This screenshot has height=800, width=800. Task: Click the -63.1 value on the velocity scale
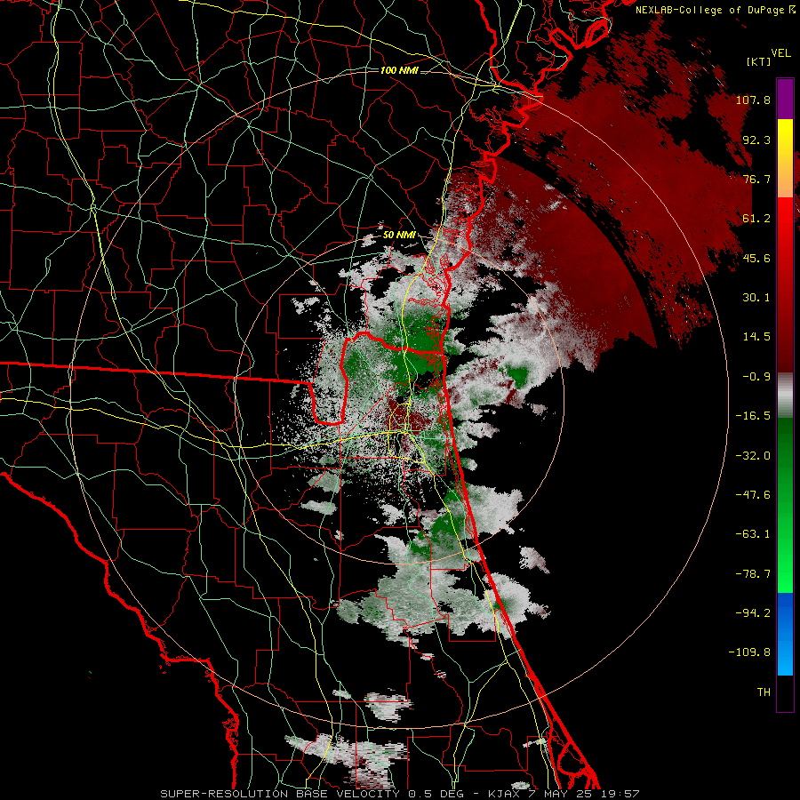[x=753, y=534]
